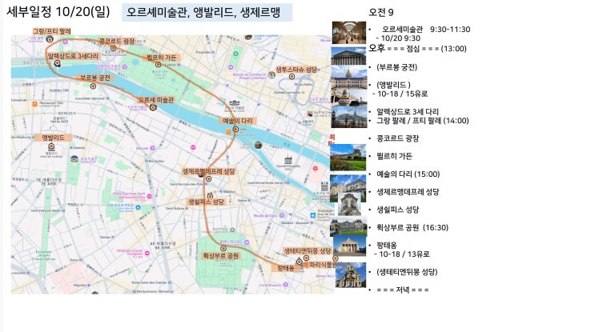Image resolution: width=595 pixels, height=332 pixels.
Task: Open the Orsay museum interior photo thumbnail
Action: pyautogui.click(x=349, y=33)
